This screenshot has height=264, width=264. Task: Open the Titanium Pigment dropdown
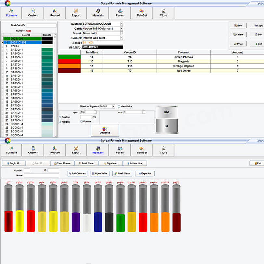click(114, 107)
